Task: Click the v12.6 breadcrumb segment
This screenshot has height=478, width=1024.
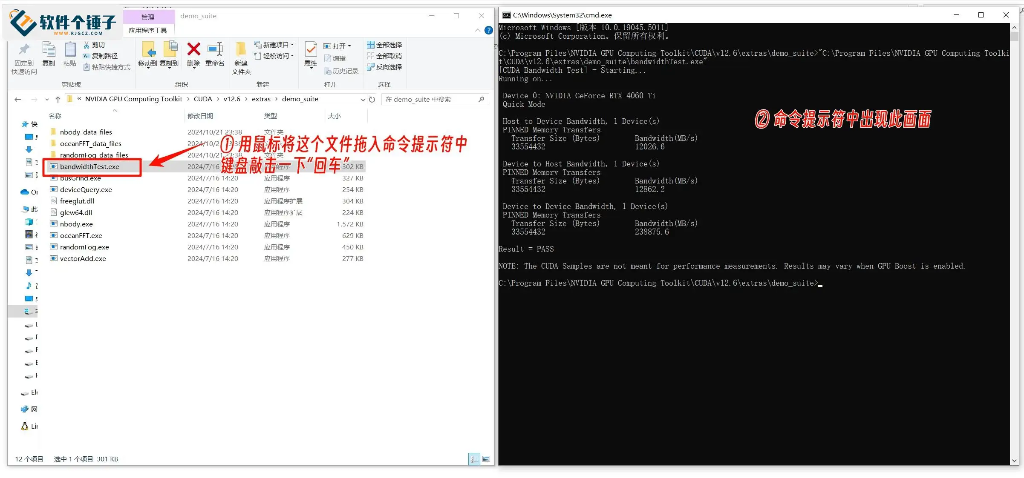Action: point(232,99)
